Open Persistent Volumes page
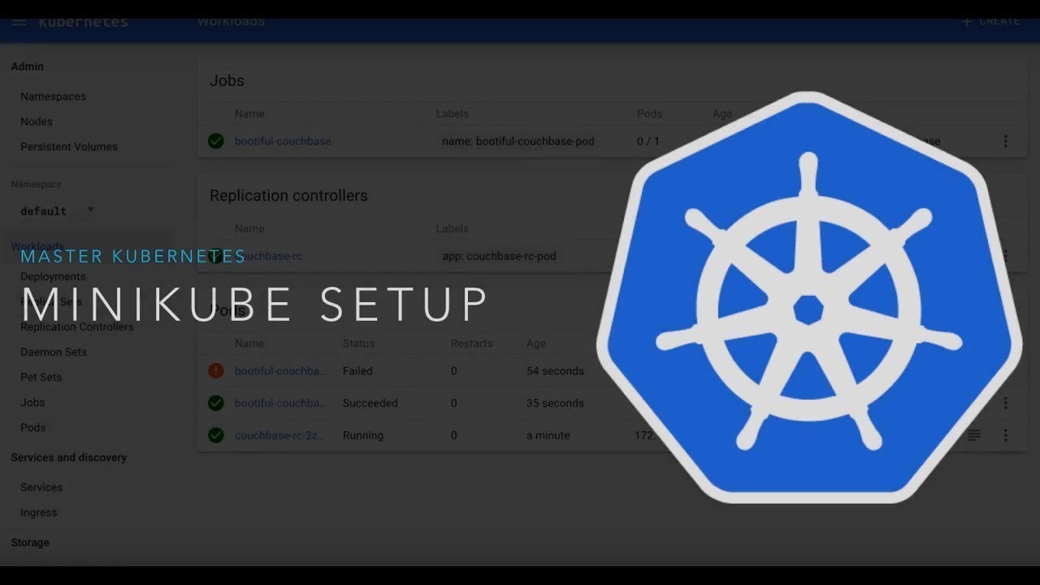This screenshot has width=1040, height=585. pos(69,146)
